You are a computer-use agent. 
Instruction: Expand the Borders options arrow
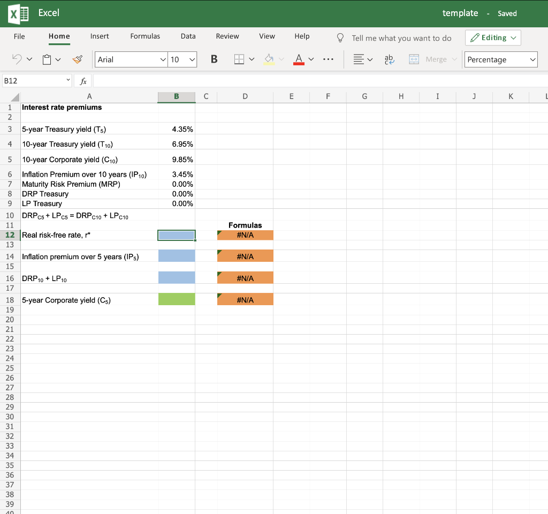pyautogui.click(x=252, y=59)
